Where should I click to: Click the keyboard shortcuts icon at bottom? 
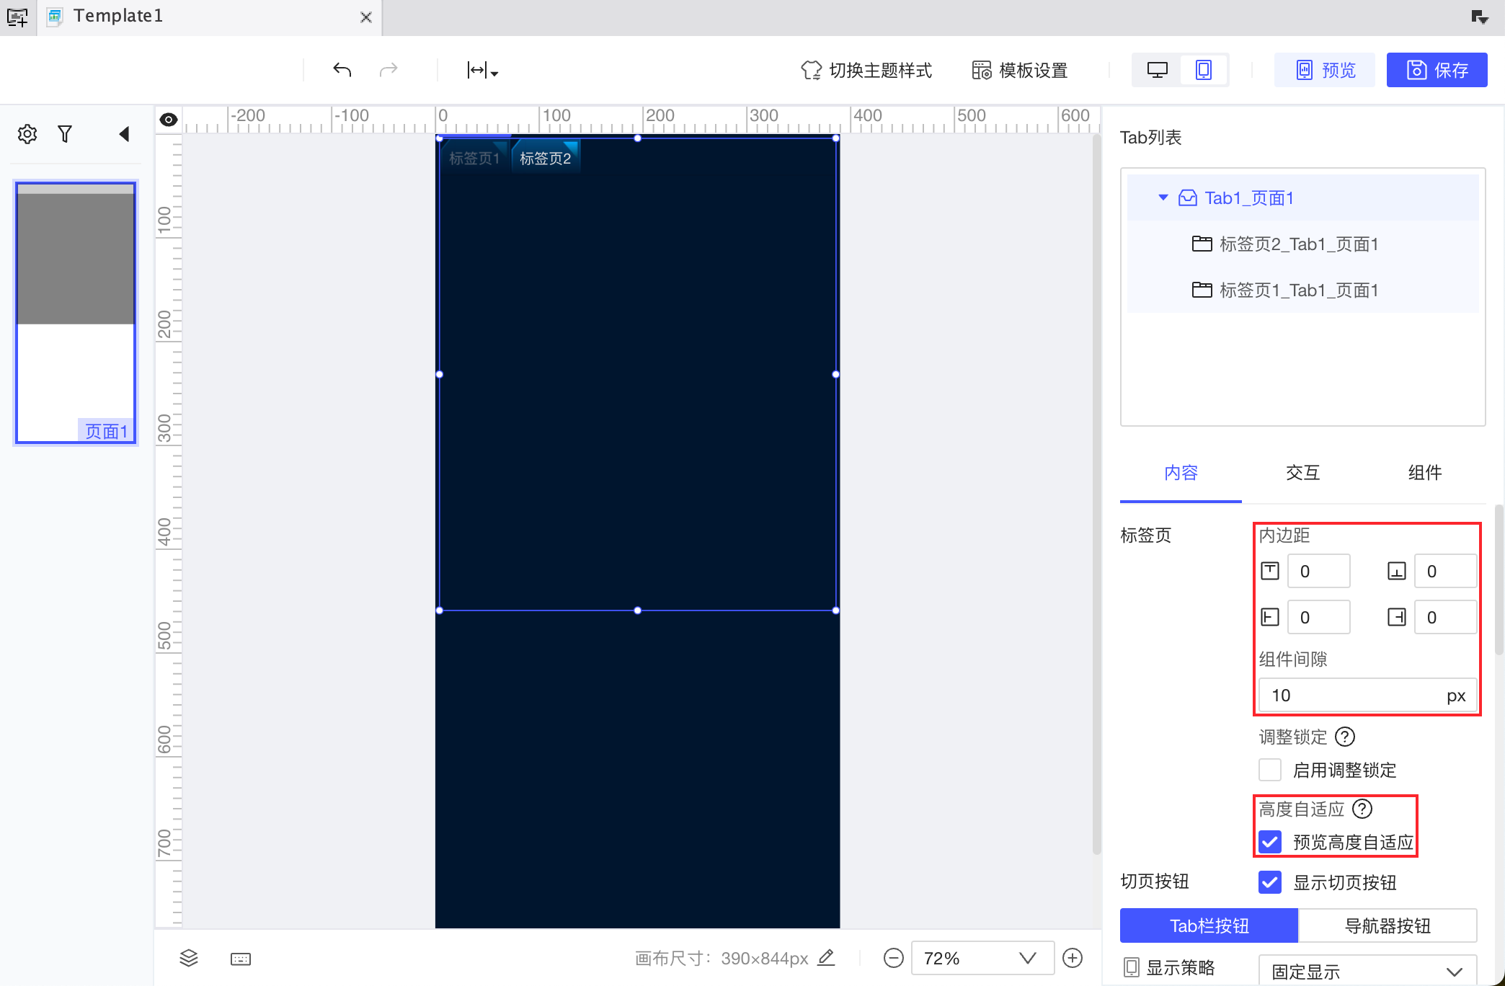point(241,959)
